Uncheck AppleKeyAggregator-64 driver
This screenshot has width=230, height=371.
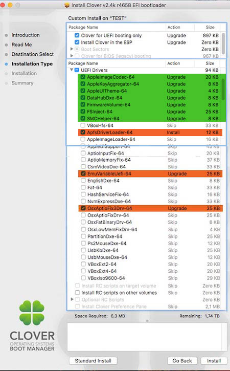[83, 84]
